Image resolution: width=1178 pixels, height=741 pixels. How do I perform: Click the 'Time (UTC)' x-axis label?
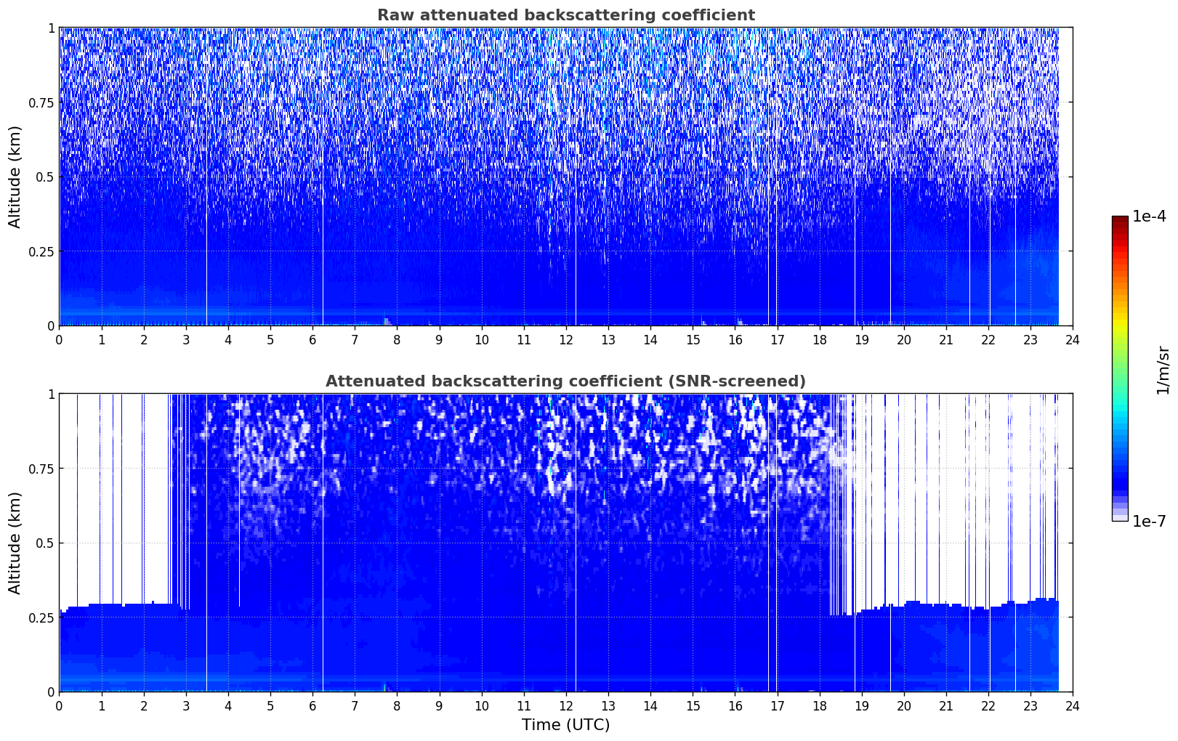click(565, 724)
